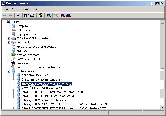This screenshot has width=166, height=116.
Task: Click the Uninstall device toolbar icon
Action: [x=63, y=15]
